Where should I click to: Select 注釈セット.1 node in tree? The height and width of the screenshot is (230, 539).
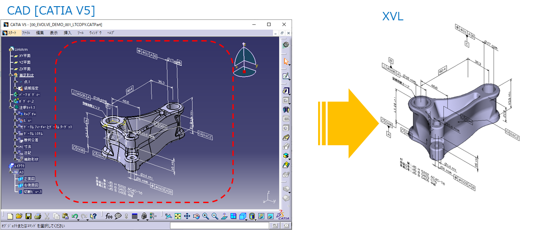25,107
